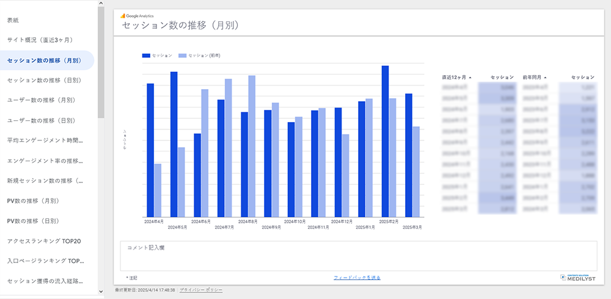Sort by the 直近12ヶ月 column header arrow

pos(470,77)
